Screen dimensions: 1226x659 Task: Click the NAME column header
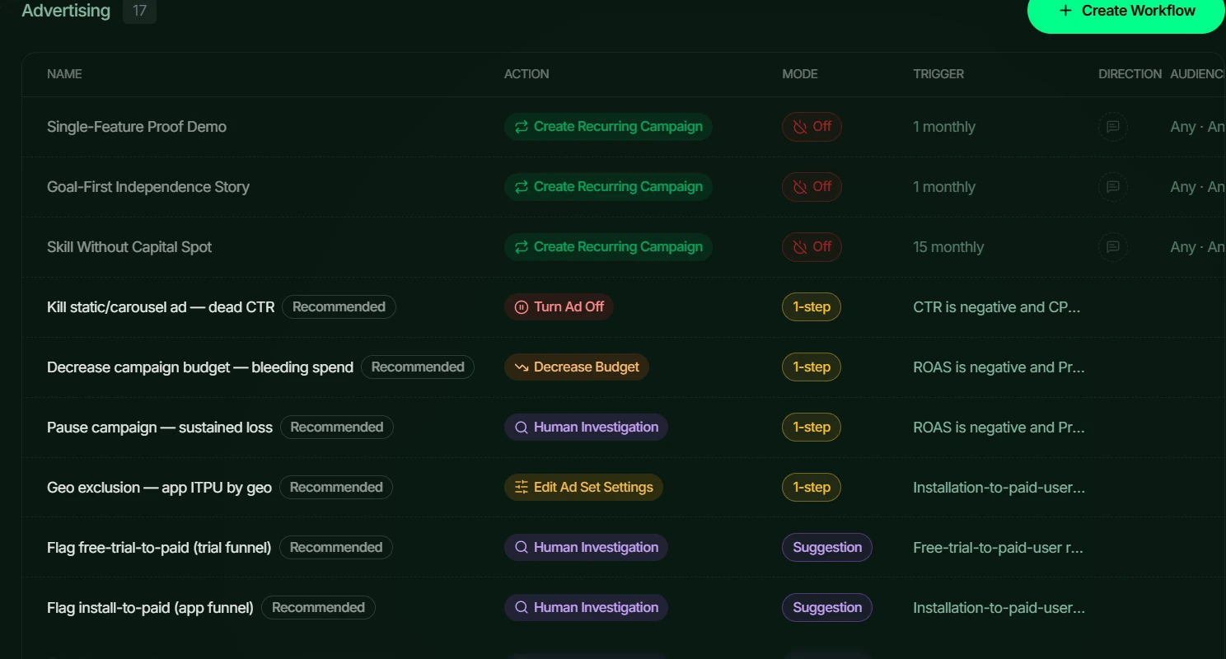[64, 74]
